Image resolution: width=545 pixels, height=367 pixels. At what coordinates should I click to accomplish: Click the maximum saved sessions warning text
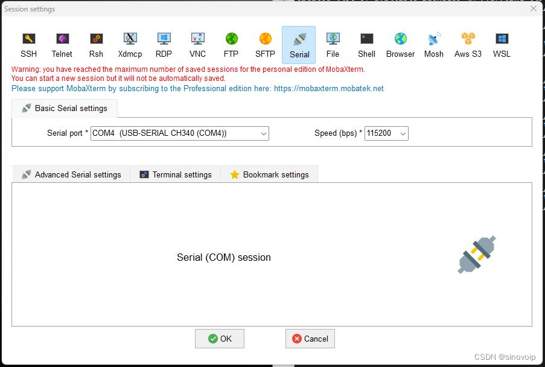click(x=188, y=69)
